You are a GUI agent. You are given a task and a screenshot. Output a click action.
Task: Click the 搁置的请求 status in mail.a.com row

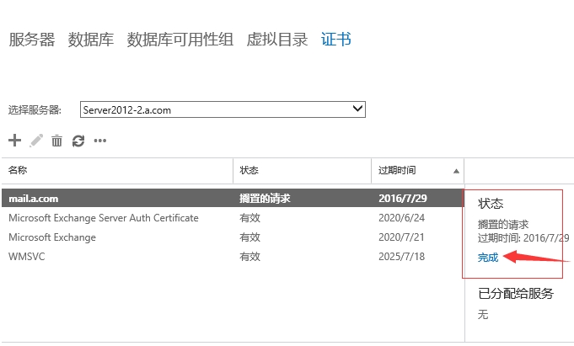265,198
